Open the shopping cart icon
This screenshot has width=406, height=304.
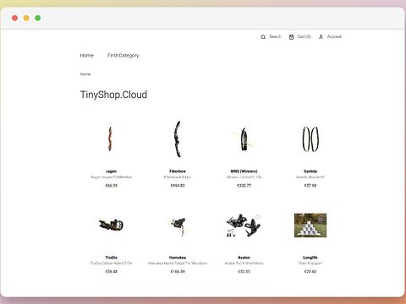pos(292,37)
